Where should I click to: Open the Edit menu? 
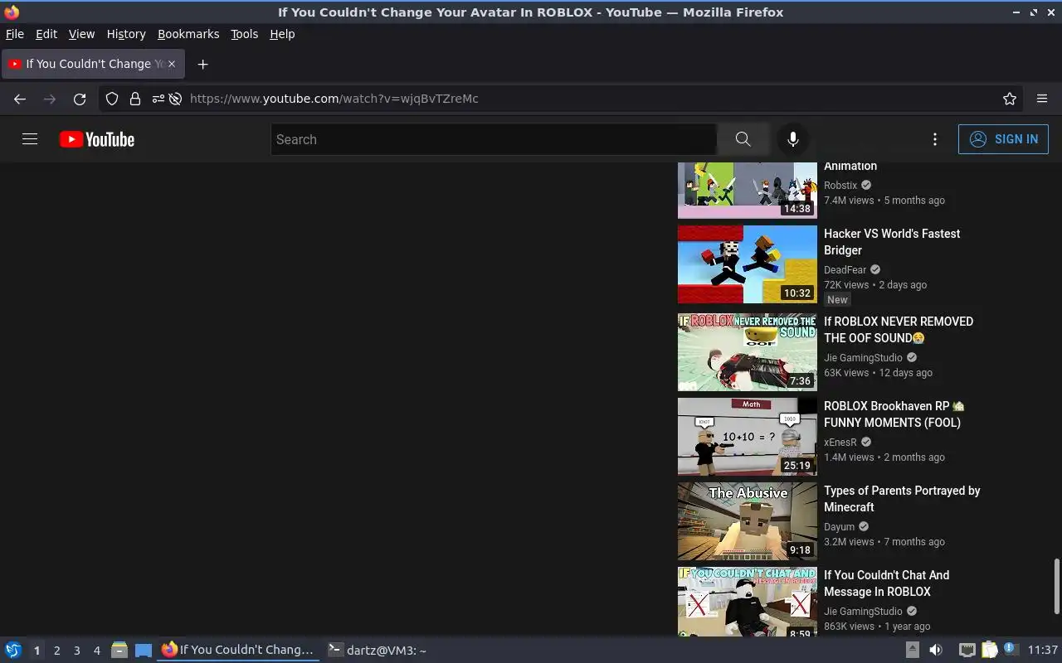tap(46, 34)
